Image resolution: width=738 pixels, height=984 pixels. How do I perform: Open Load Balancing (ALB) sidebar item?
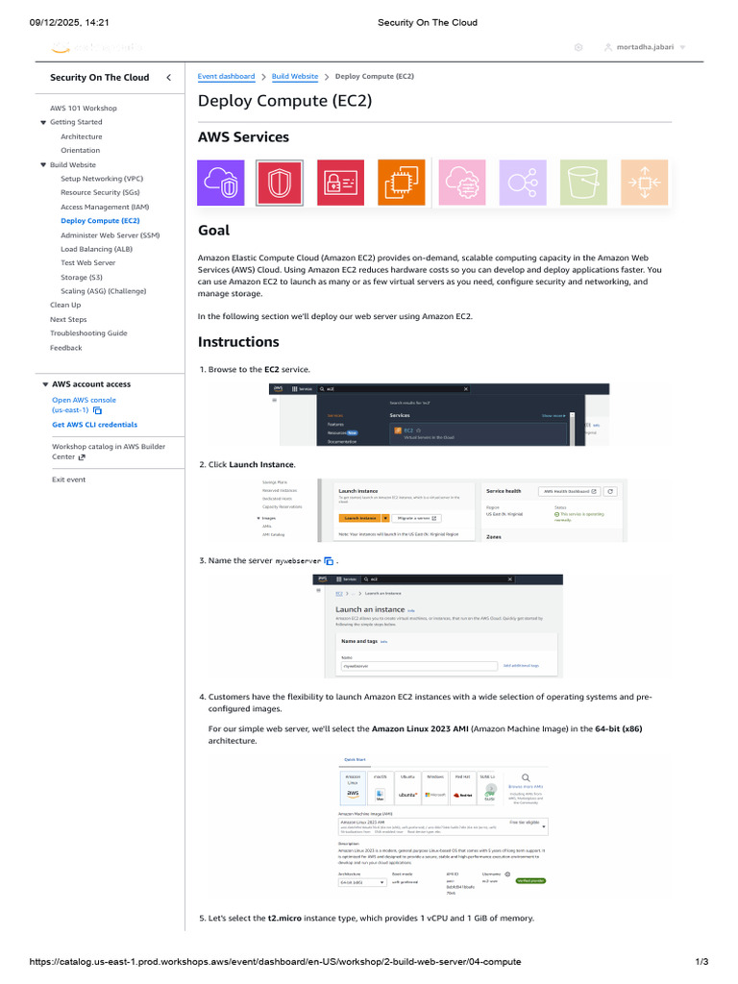[x=97, y=249]
